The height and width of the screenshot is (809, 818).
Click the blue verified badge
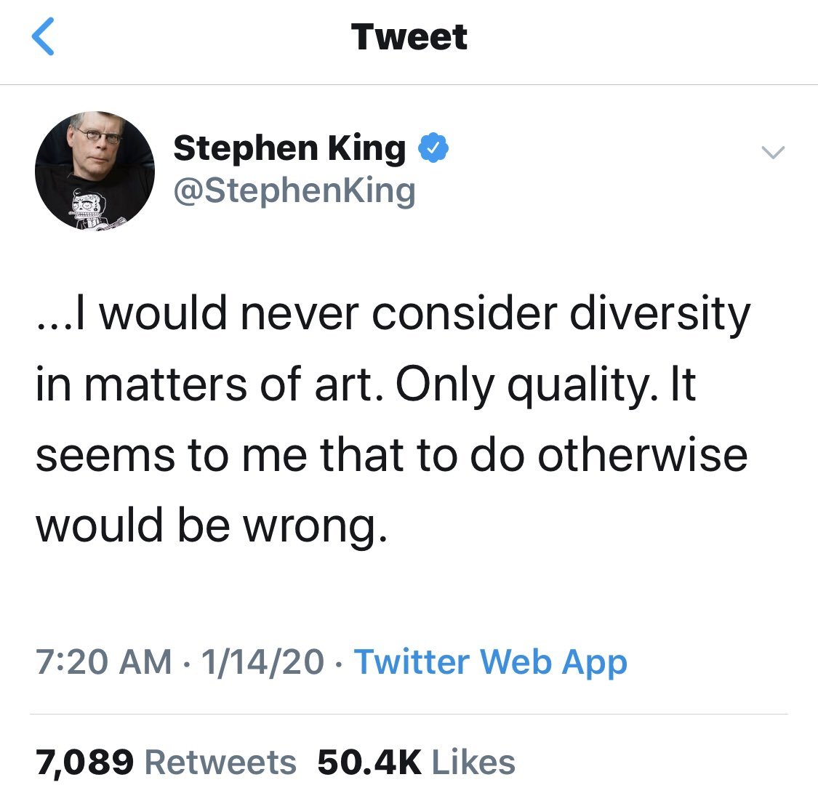point(433,148)
